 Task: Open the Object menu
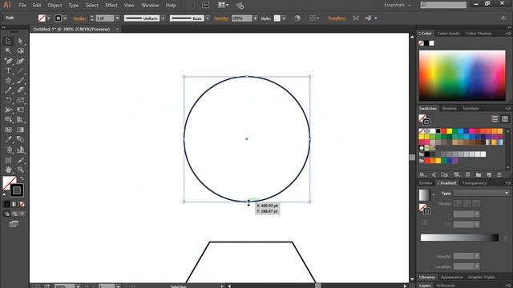(x=55, y=6)
